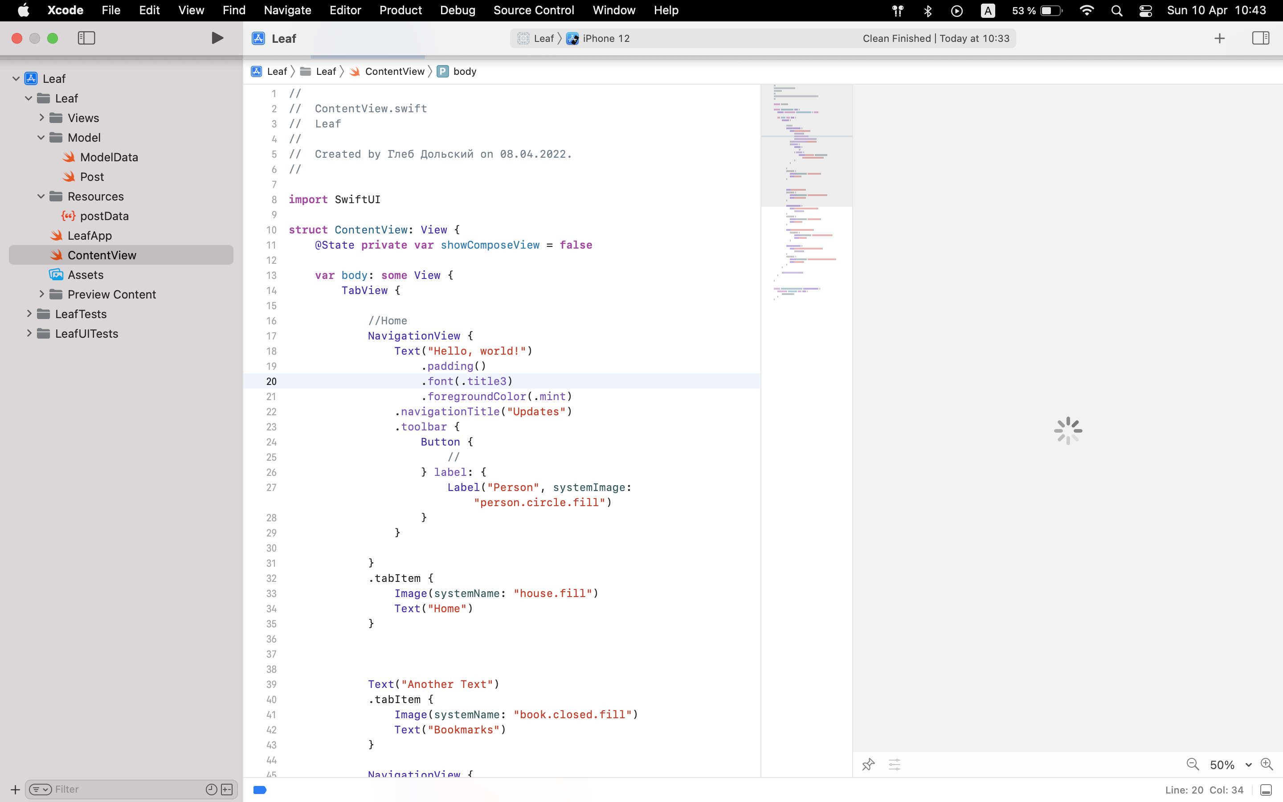Viewport: 1283px width, 802px height.
Task: Select the ModelData Swift file
Action: coord(109,157)
